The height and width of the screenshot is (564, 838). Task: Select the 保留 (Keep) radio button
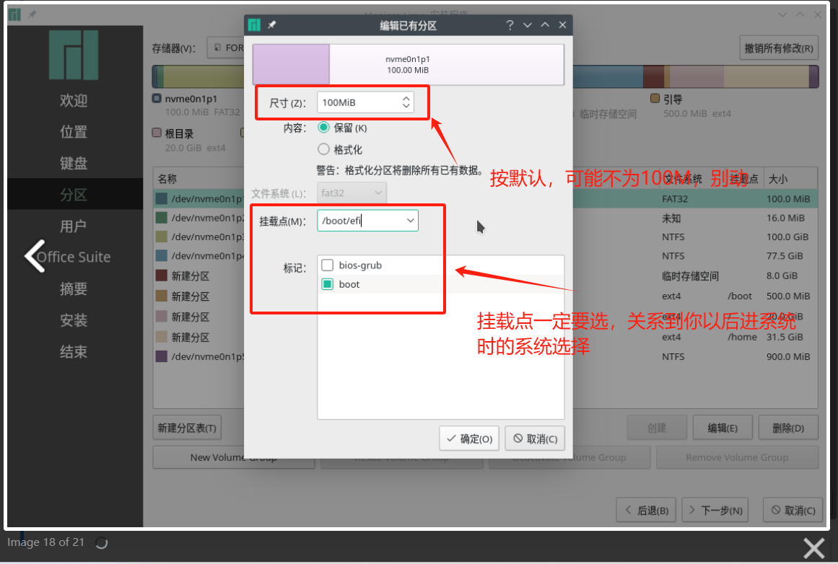pyautogui.click(x=324, y=128)
